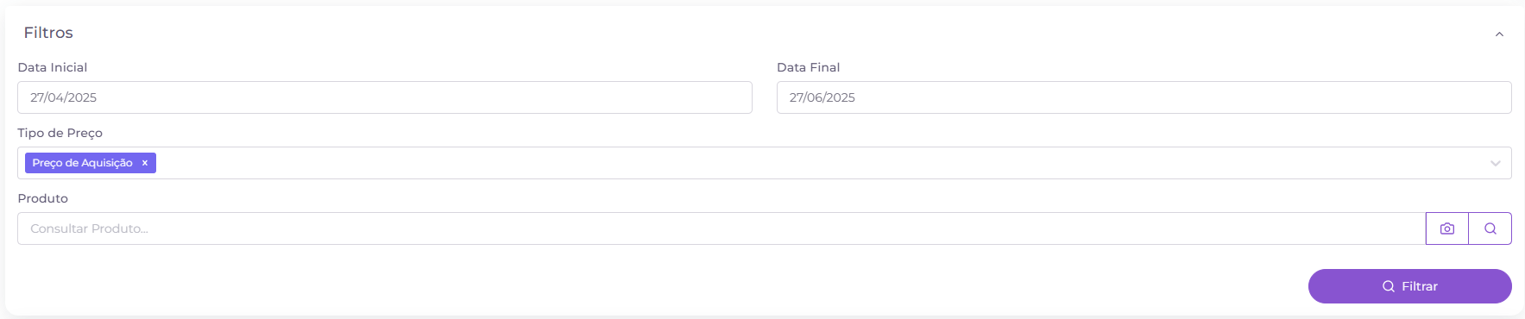Viewport: 1525px width, 319px height.
Task: Click the Data Final label
Action: point(808,67)
